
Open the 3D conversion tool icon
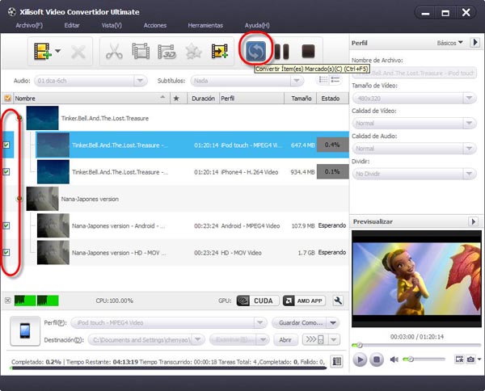tap(167, 53)
